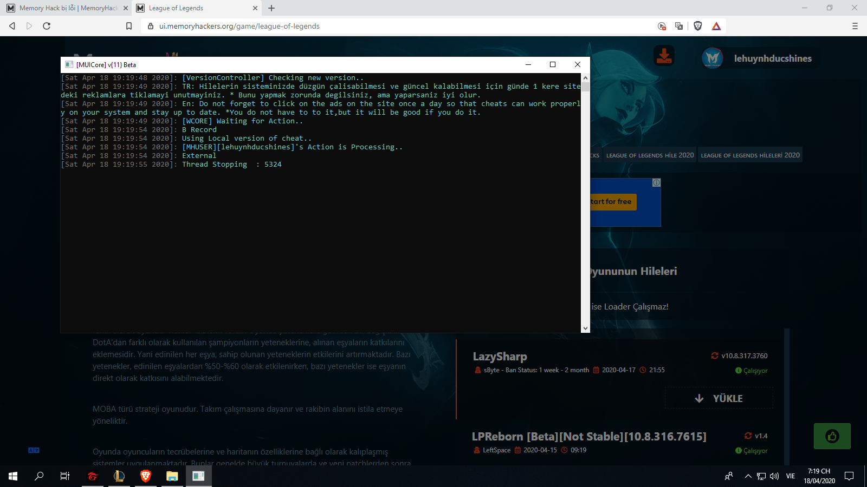
Task: Open the lehuynhducshines profile avatar
Action: (713, 58)
